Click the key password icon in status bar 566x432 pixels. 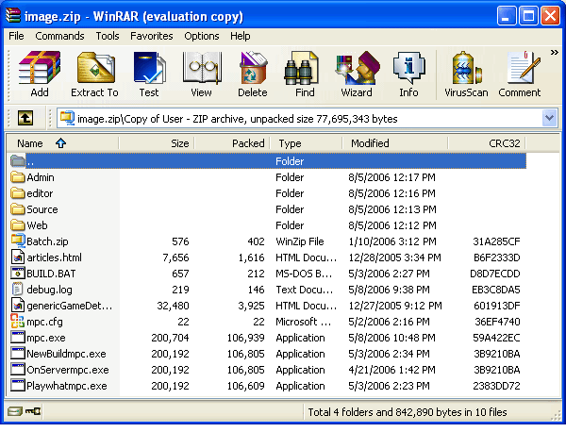click(x=33, y=411)
